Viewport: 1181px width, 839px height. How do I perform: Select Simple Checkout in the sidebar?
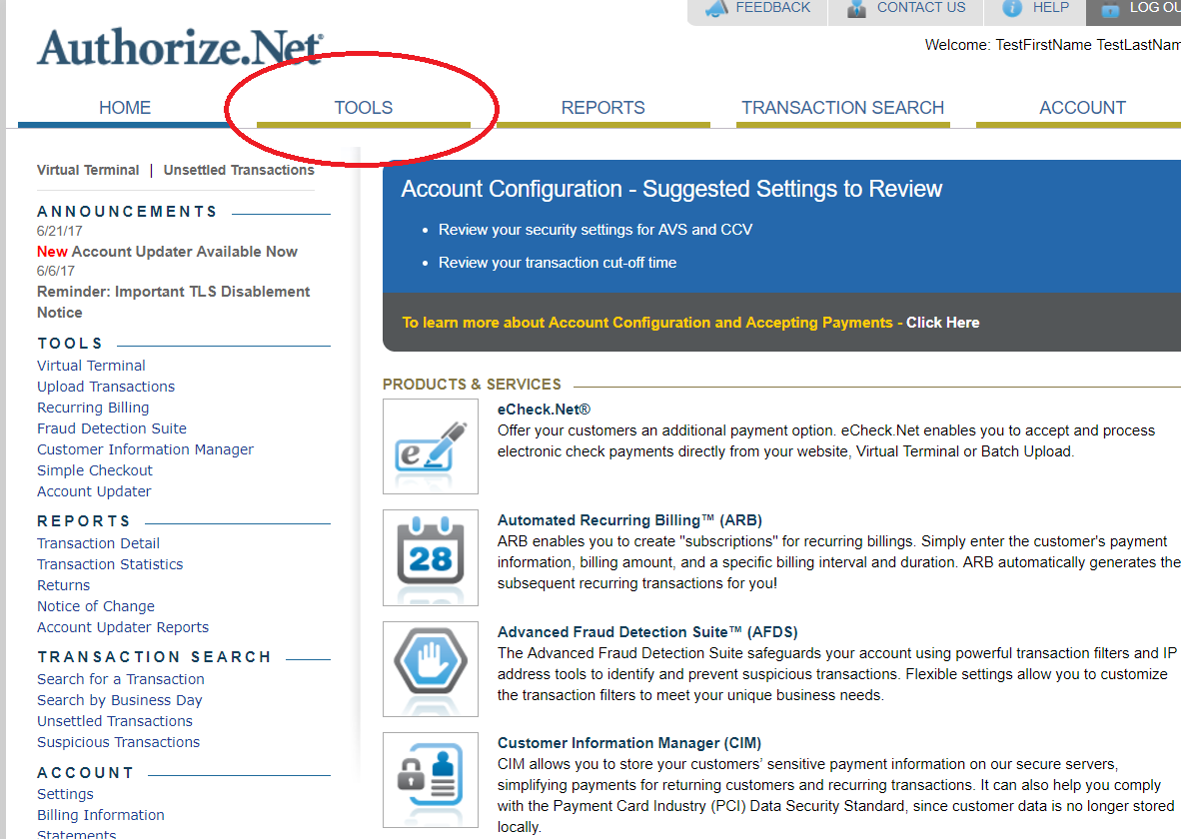pyautogui.click(x=95, y=470)
